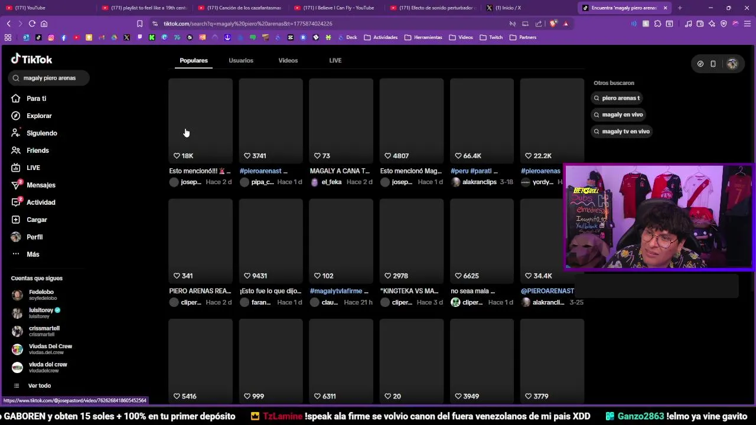The height and width of the screenshot is (425, 756).
Task: Open the @PIEROARENAST mention link
Action: tap(548, 291)
